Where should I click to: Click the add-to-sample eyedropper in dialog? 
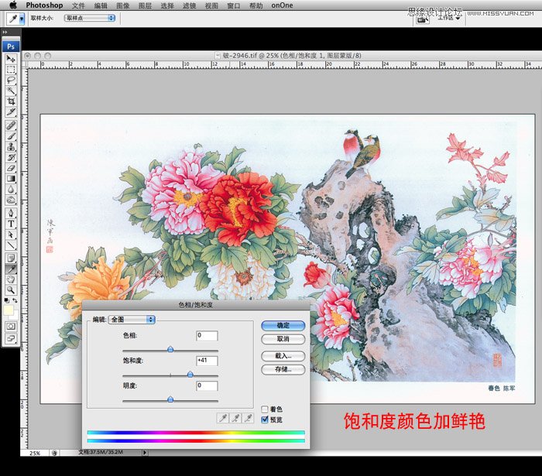(x=235, y=418)
